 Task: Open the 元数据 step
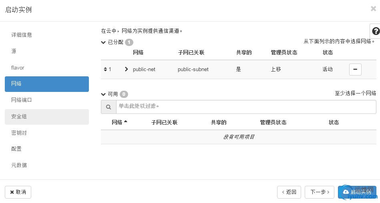[x=19, y=165]
